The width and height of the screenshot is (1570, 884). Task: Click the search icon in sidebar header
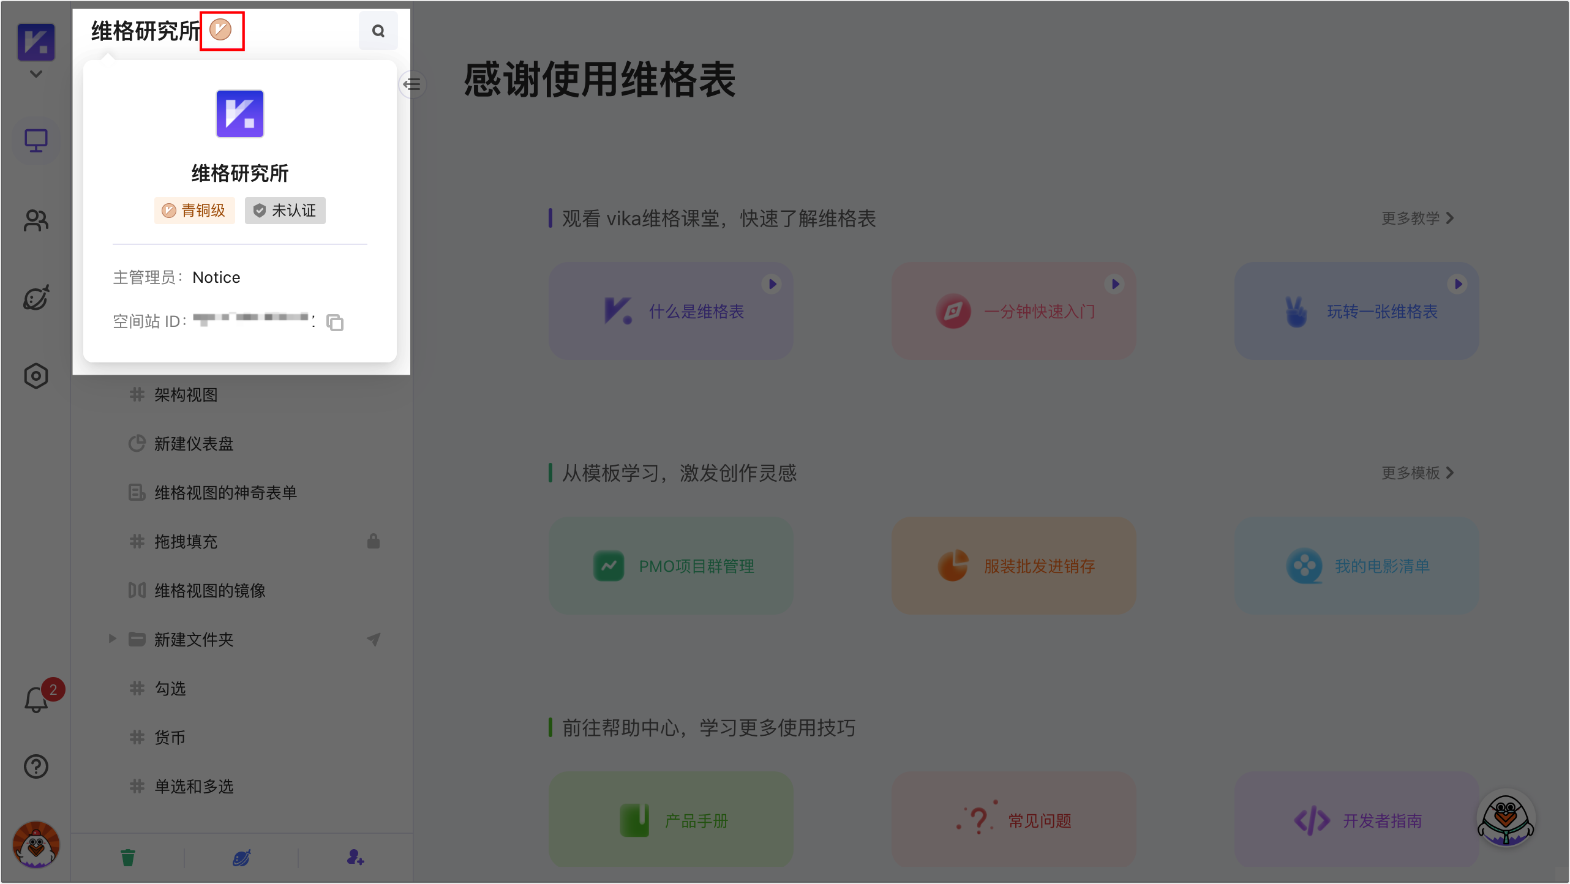pos(378,31)
